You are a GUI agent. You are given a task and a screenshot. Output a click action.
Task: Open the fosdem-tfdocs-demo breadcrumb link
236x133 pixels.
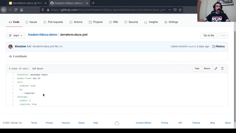[x=43, y=35]
